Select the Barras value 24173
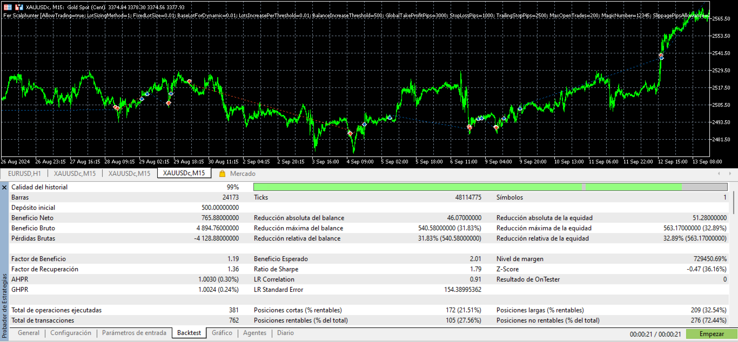 point(231,197)
